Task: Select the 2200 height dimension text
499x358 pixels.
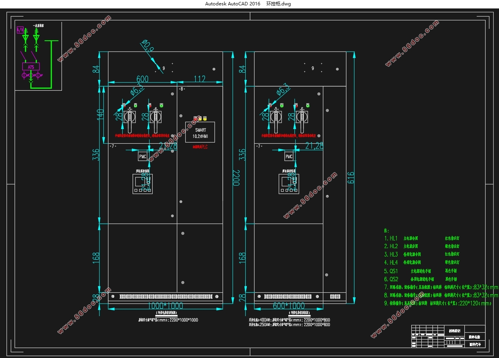Action: coord(235,177)
